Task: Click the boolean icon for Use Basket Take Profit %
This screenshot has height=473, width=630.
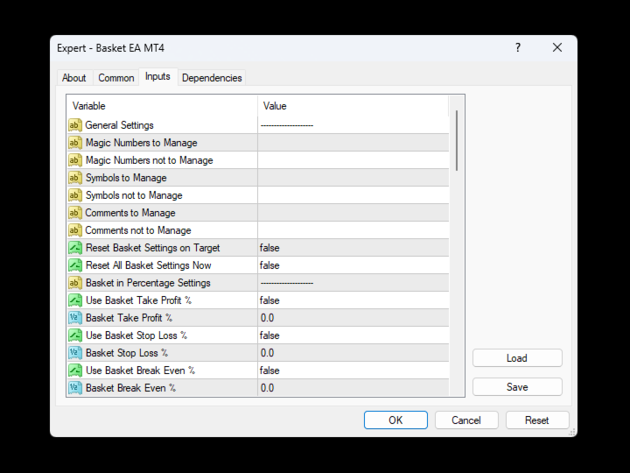Action: (x=75, y=300)
